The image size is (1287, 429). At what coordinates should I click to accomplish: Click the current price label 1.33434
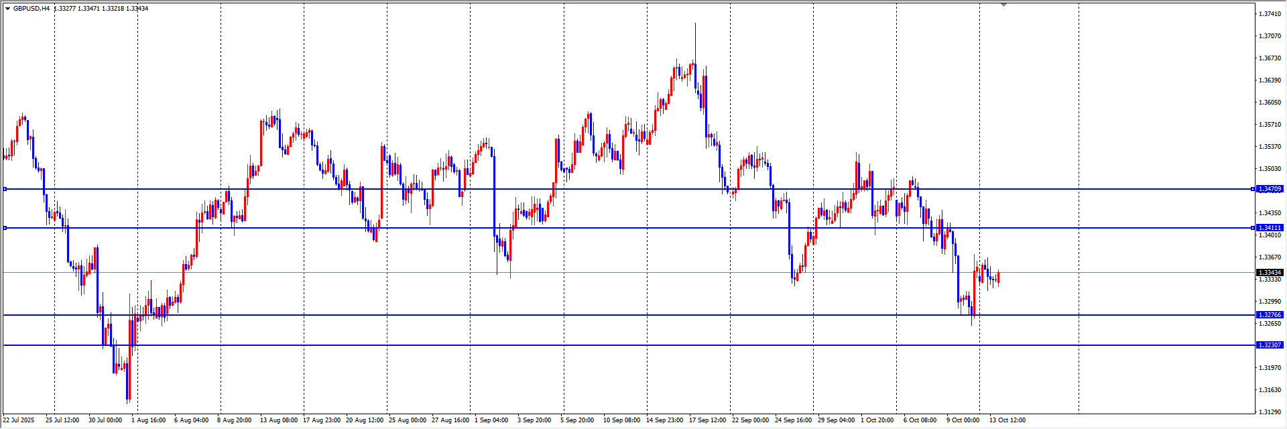tap(1270, 273)
